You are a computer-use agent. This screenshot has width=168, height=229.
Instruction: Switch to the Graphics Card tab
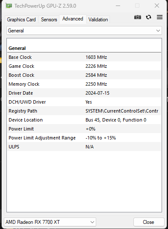[x=21, y=20]
